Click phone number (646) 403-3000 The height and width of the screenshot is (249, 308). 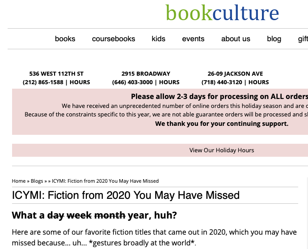(x=132, y=82)
